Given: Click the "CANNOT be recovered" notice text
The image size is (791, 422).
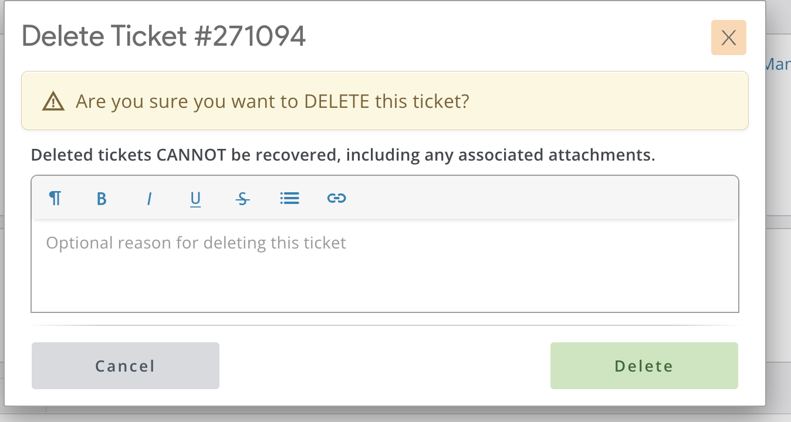Looking at the screenshot, I should click(343, 155).
